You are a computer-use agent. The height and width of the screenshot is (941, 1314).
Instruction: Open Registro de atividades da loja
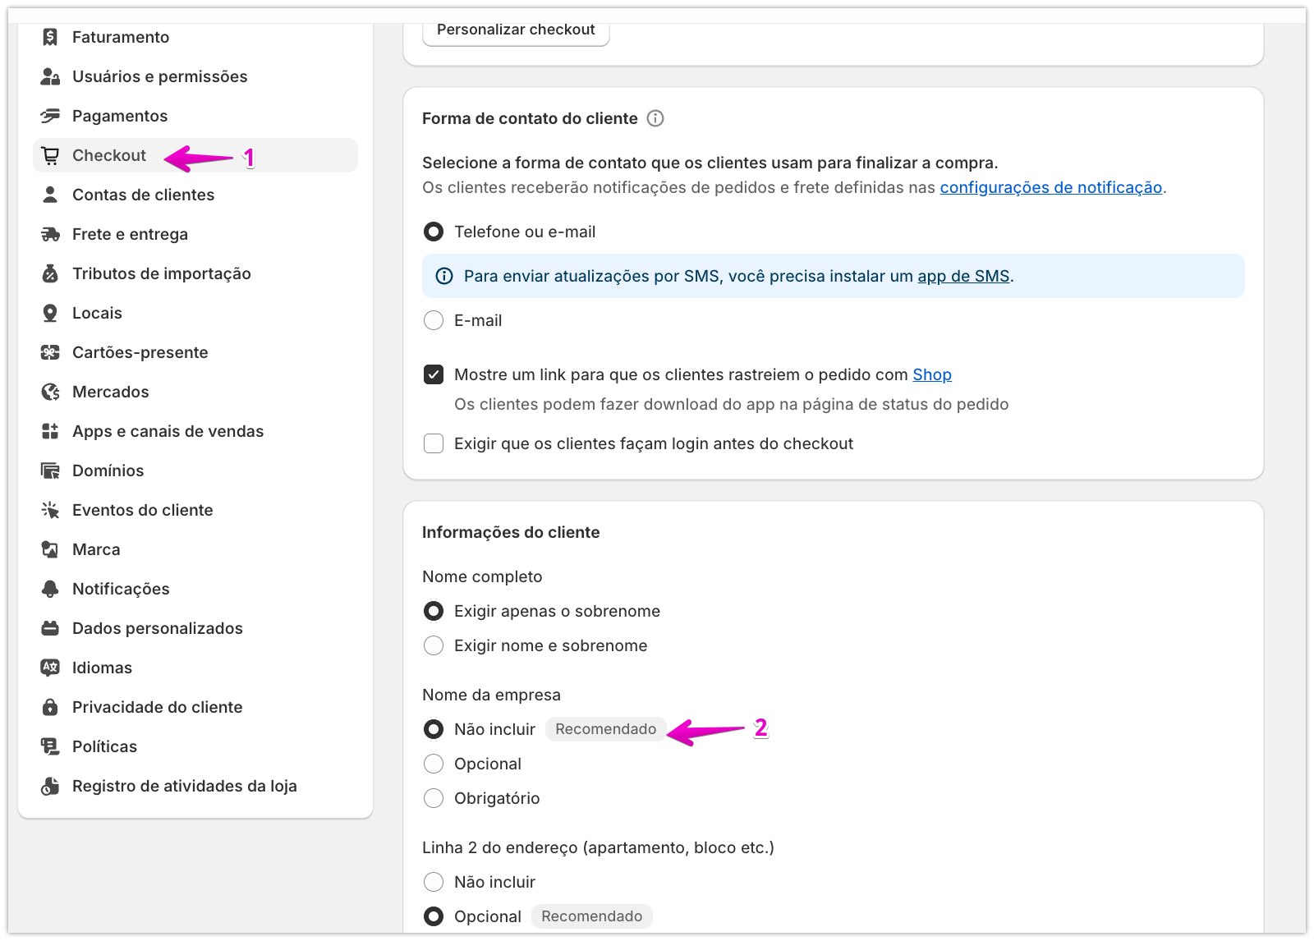[184, 786]
